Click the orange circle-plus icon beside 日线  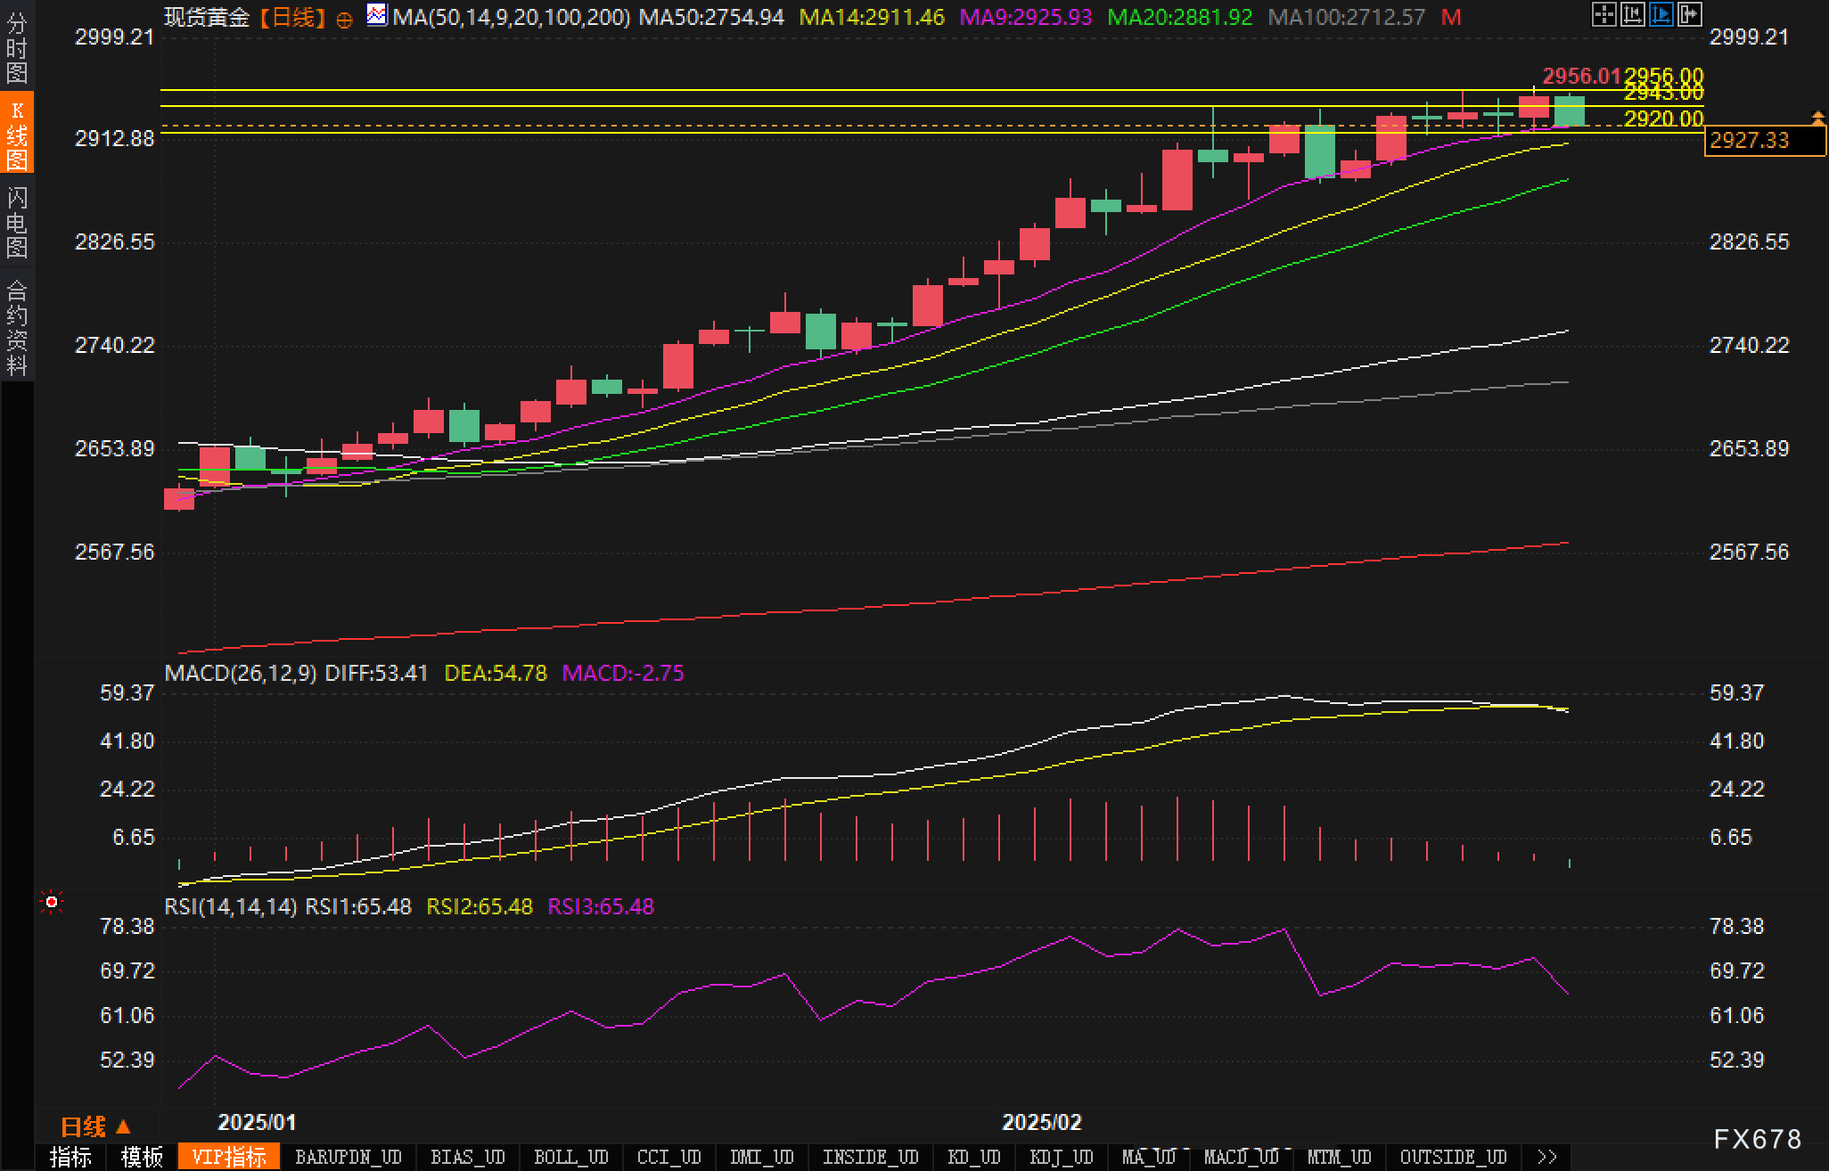point(345,19)
